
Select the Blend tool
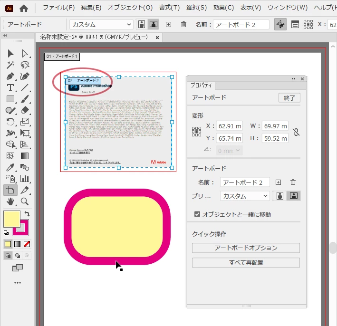tap(25, 167)
